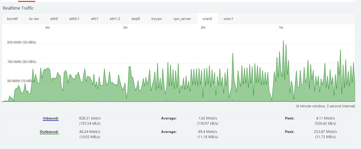The height and width of the screenshot is (149, 361).
Task: Select the teql0 tab
Action: (136, 19)
